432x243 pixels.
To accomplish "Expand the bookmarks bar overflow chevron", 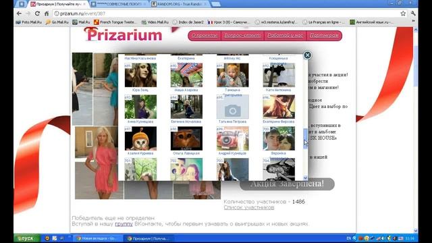I will point(413,22).
